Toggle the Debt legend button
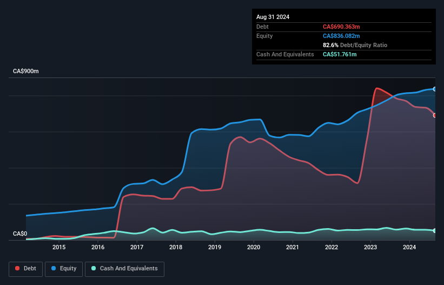 pos(26,269)
